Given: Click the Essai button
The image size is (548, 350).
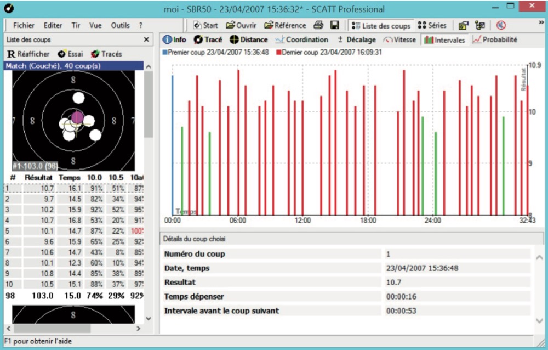Looking at the screenshot, I should click(x=70, y=54).
